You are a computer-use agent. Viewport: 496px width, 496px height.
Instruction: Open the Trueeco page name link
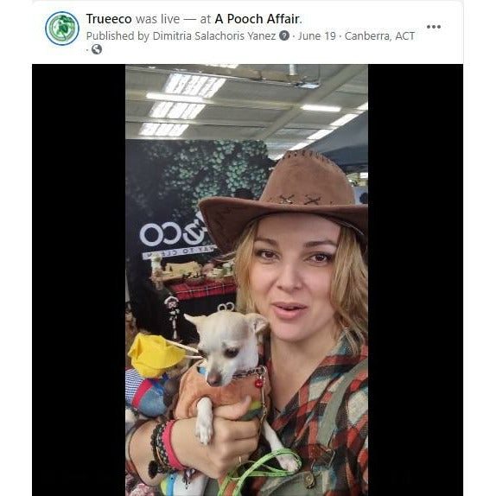(109, 19)
